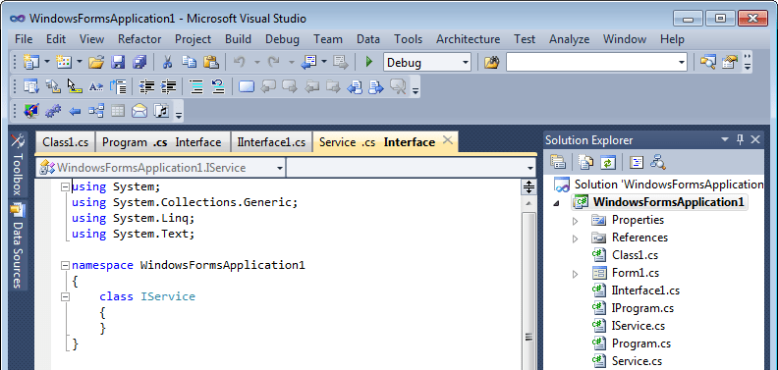Click the Display Quick Info icon
Image resolution: width=778 pixels, height=370 pixels.
(x=75, y=86)
